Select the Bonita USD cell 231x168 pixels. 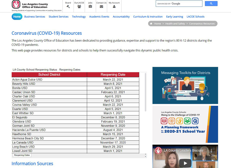(x=49, y=88)
